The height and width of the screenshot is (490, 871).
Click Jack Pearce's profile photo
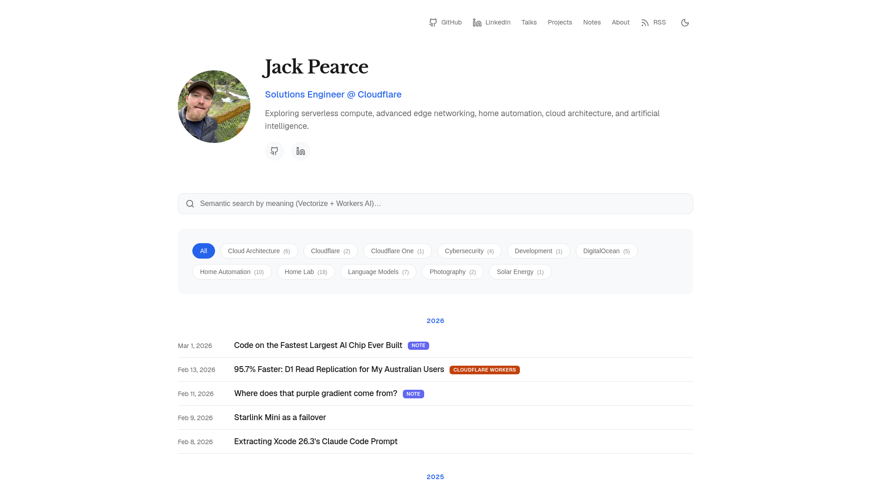pyautogui.click(x=214, y=107)
